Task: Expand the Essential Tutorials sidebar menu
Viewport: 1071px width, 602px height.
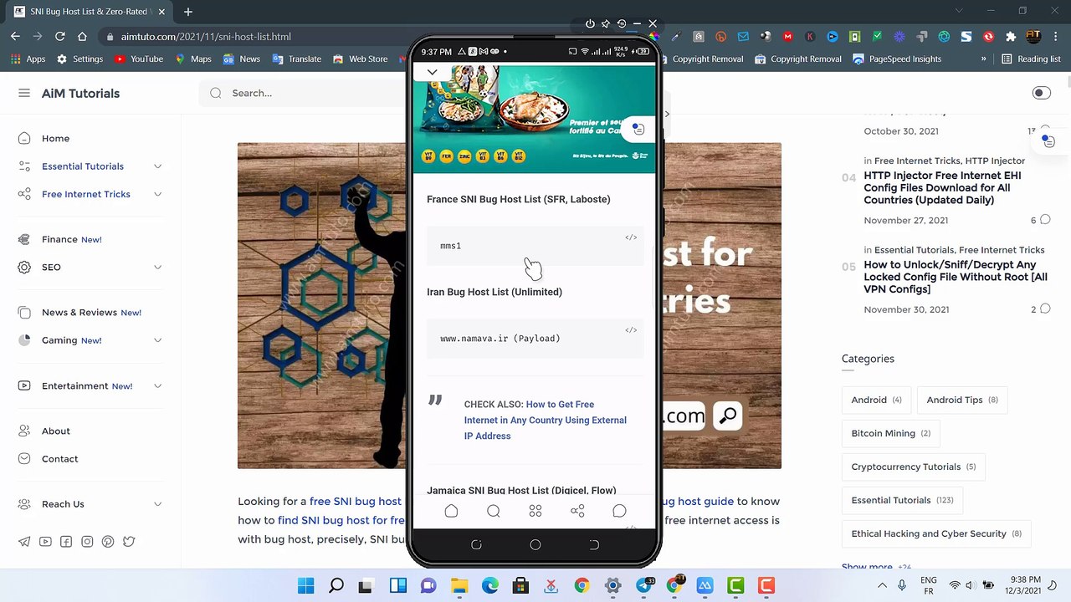Action: pos(157,166)
